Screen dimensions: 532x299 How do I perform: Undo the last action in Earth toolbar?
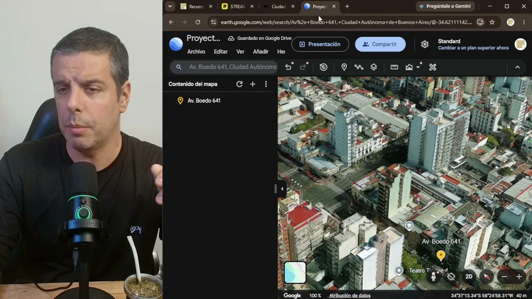point(288,67)
